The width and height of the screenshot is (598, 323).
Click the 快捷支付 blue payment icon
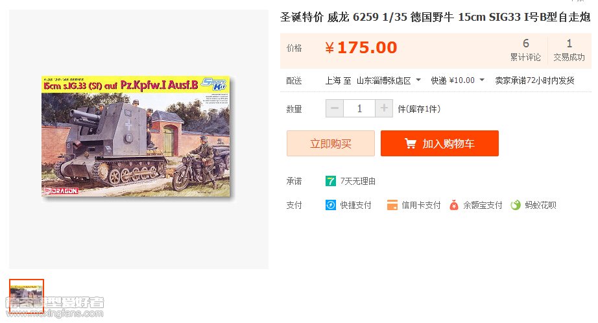330,205
